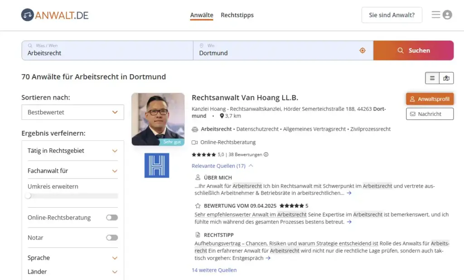Expand Tätig in Rechtsgebiet filter
Screen dimensions: 464x280
(73, 151)
